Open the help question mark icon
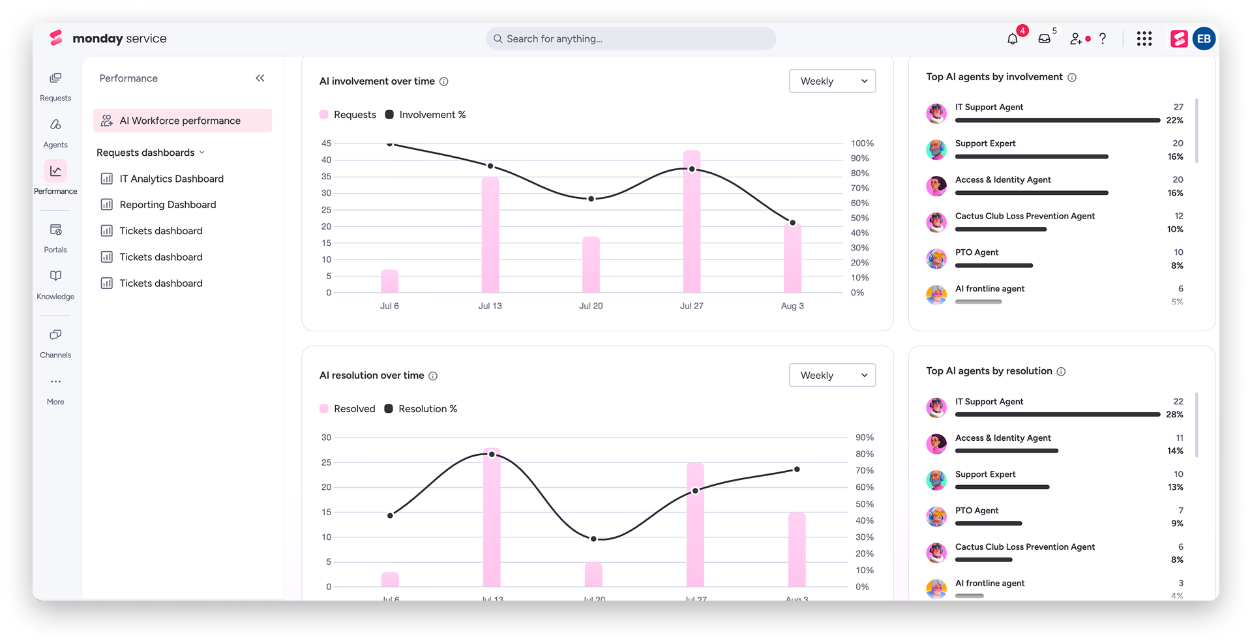The height and width of the screenshot is (643, 1252). (1103, 39)
